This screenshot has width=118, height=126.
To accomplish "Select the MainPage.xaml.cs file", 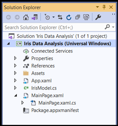I will (57, 103).
